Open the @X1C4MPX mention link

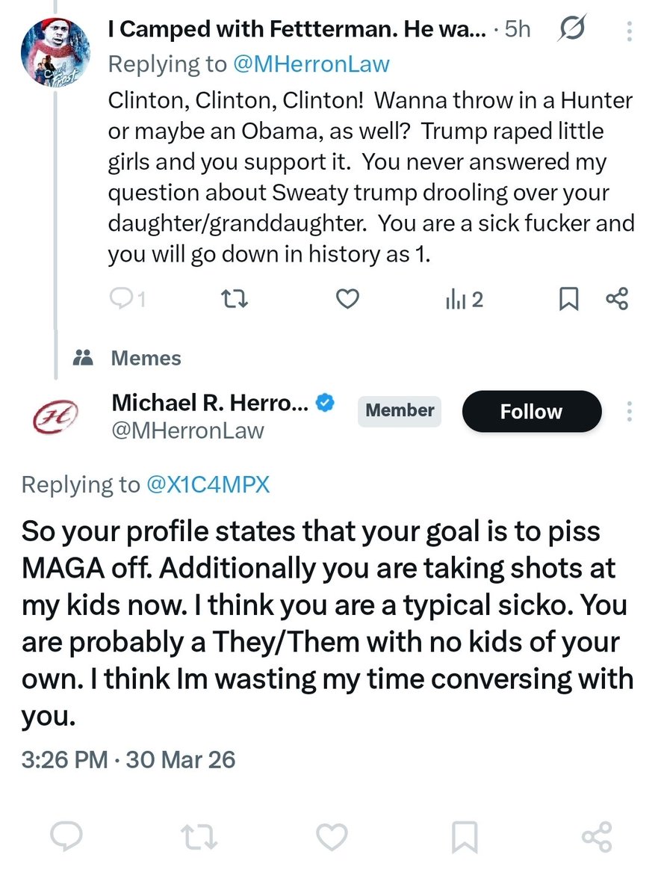pos(207,485)
